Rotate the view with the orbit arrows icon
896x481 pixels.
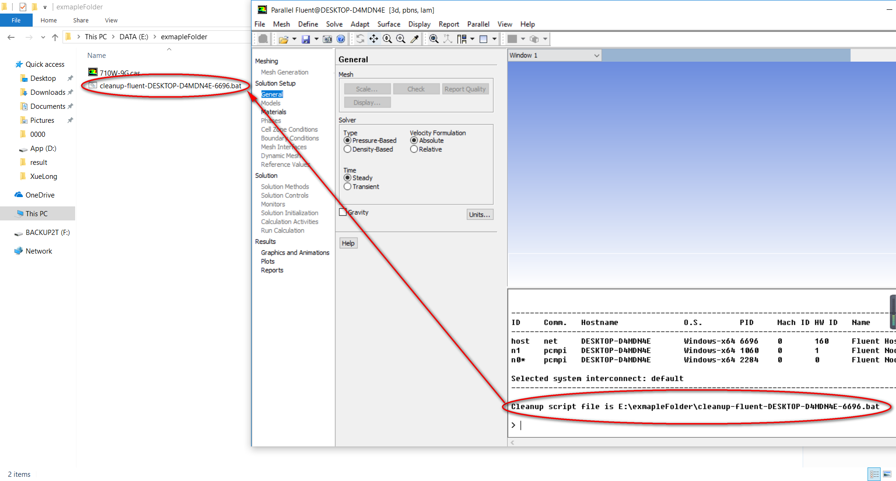pos(360,39)
